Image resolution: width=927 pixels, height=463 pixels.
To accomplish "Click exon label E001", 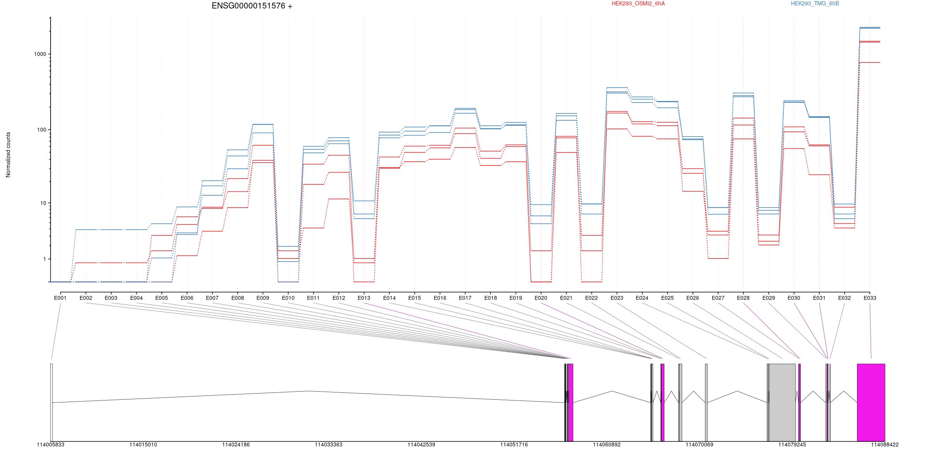I will coord(60,298).
